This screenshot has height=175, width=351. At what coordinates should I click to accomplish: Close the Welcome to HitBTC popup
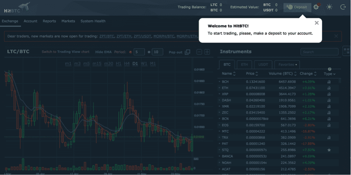click(x=317, y=23)
